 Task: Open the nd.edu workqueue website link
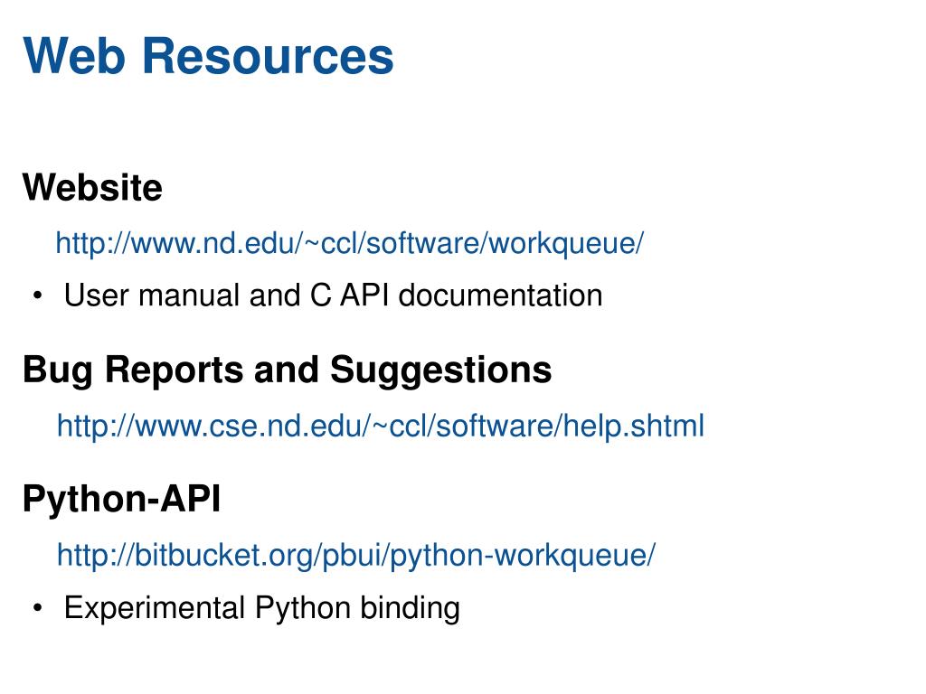click(x=350, y=243)
